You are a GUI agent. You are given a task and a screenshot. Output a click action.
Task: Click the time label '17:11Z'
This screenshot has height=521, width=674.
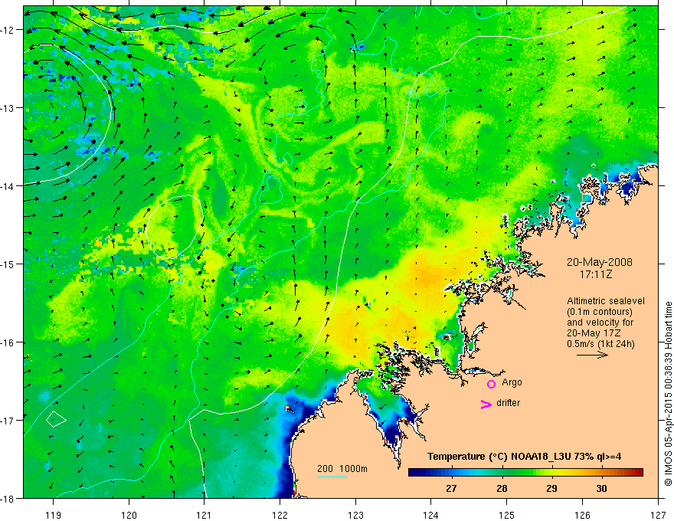coord(595,274)
